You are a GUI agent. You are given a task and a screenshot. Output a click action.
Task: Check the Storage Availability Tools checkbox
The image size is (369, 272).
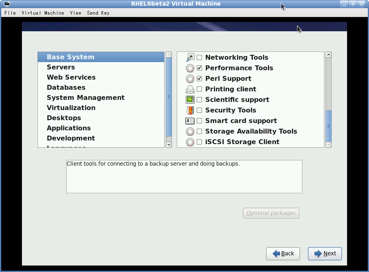click(199, 131)
